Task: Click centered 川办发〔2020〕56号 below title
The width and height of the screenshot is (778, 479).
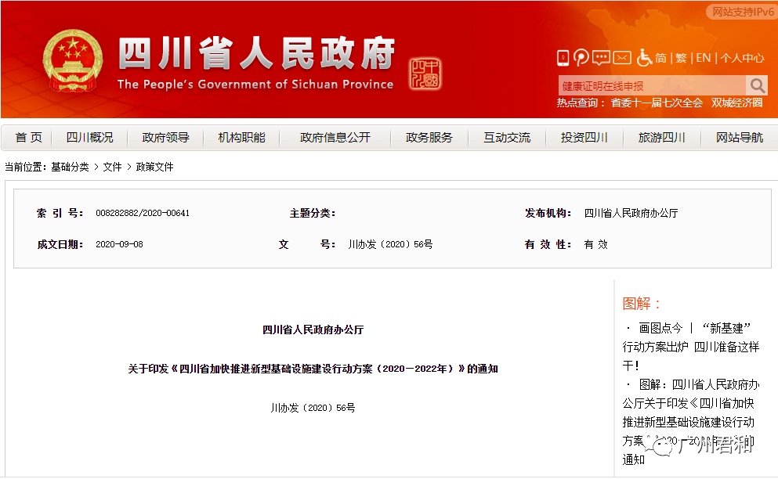Action: (x=313, y=408)
